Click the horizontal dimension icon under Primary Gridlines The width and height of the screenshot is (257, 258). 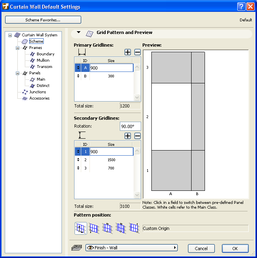click(82, 53)
